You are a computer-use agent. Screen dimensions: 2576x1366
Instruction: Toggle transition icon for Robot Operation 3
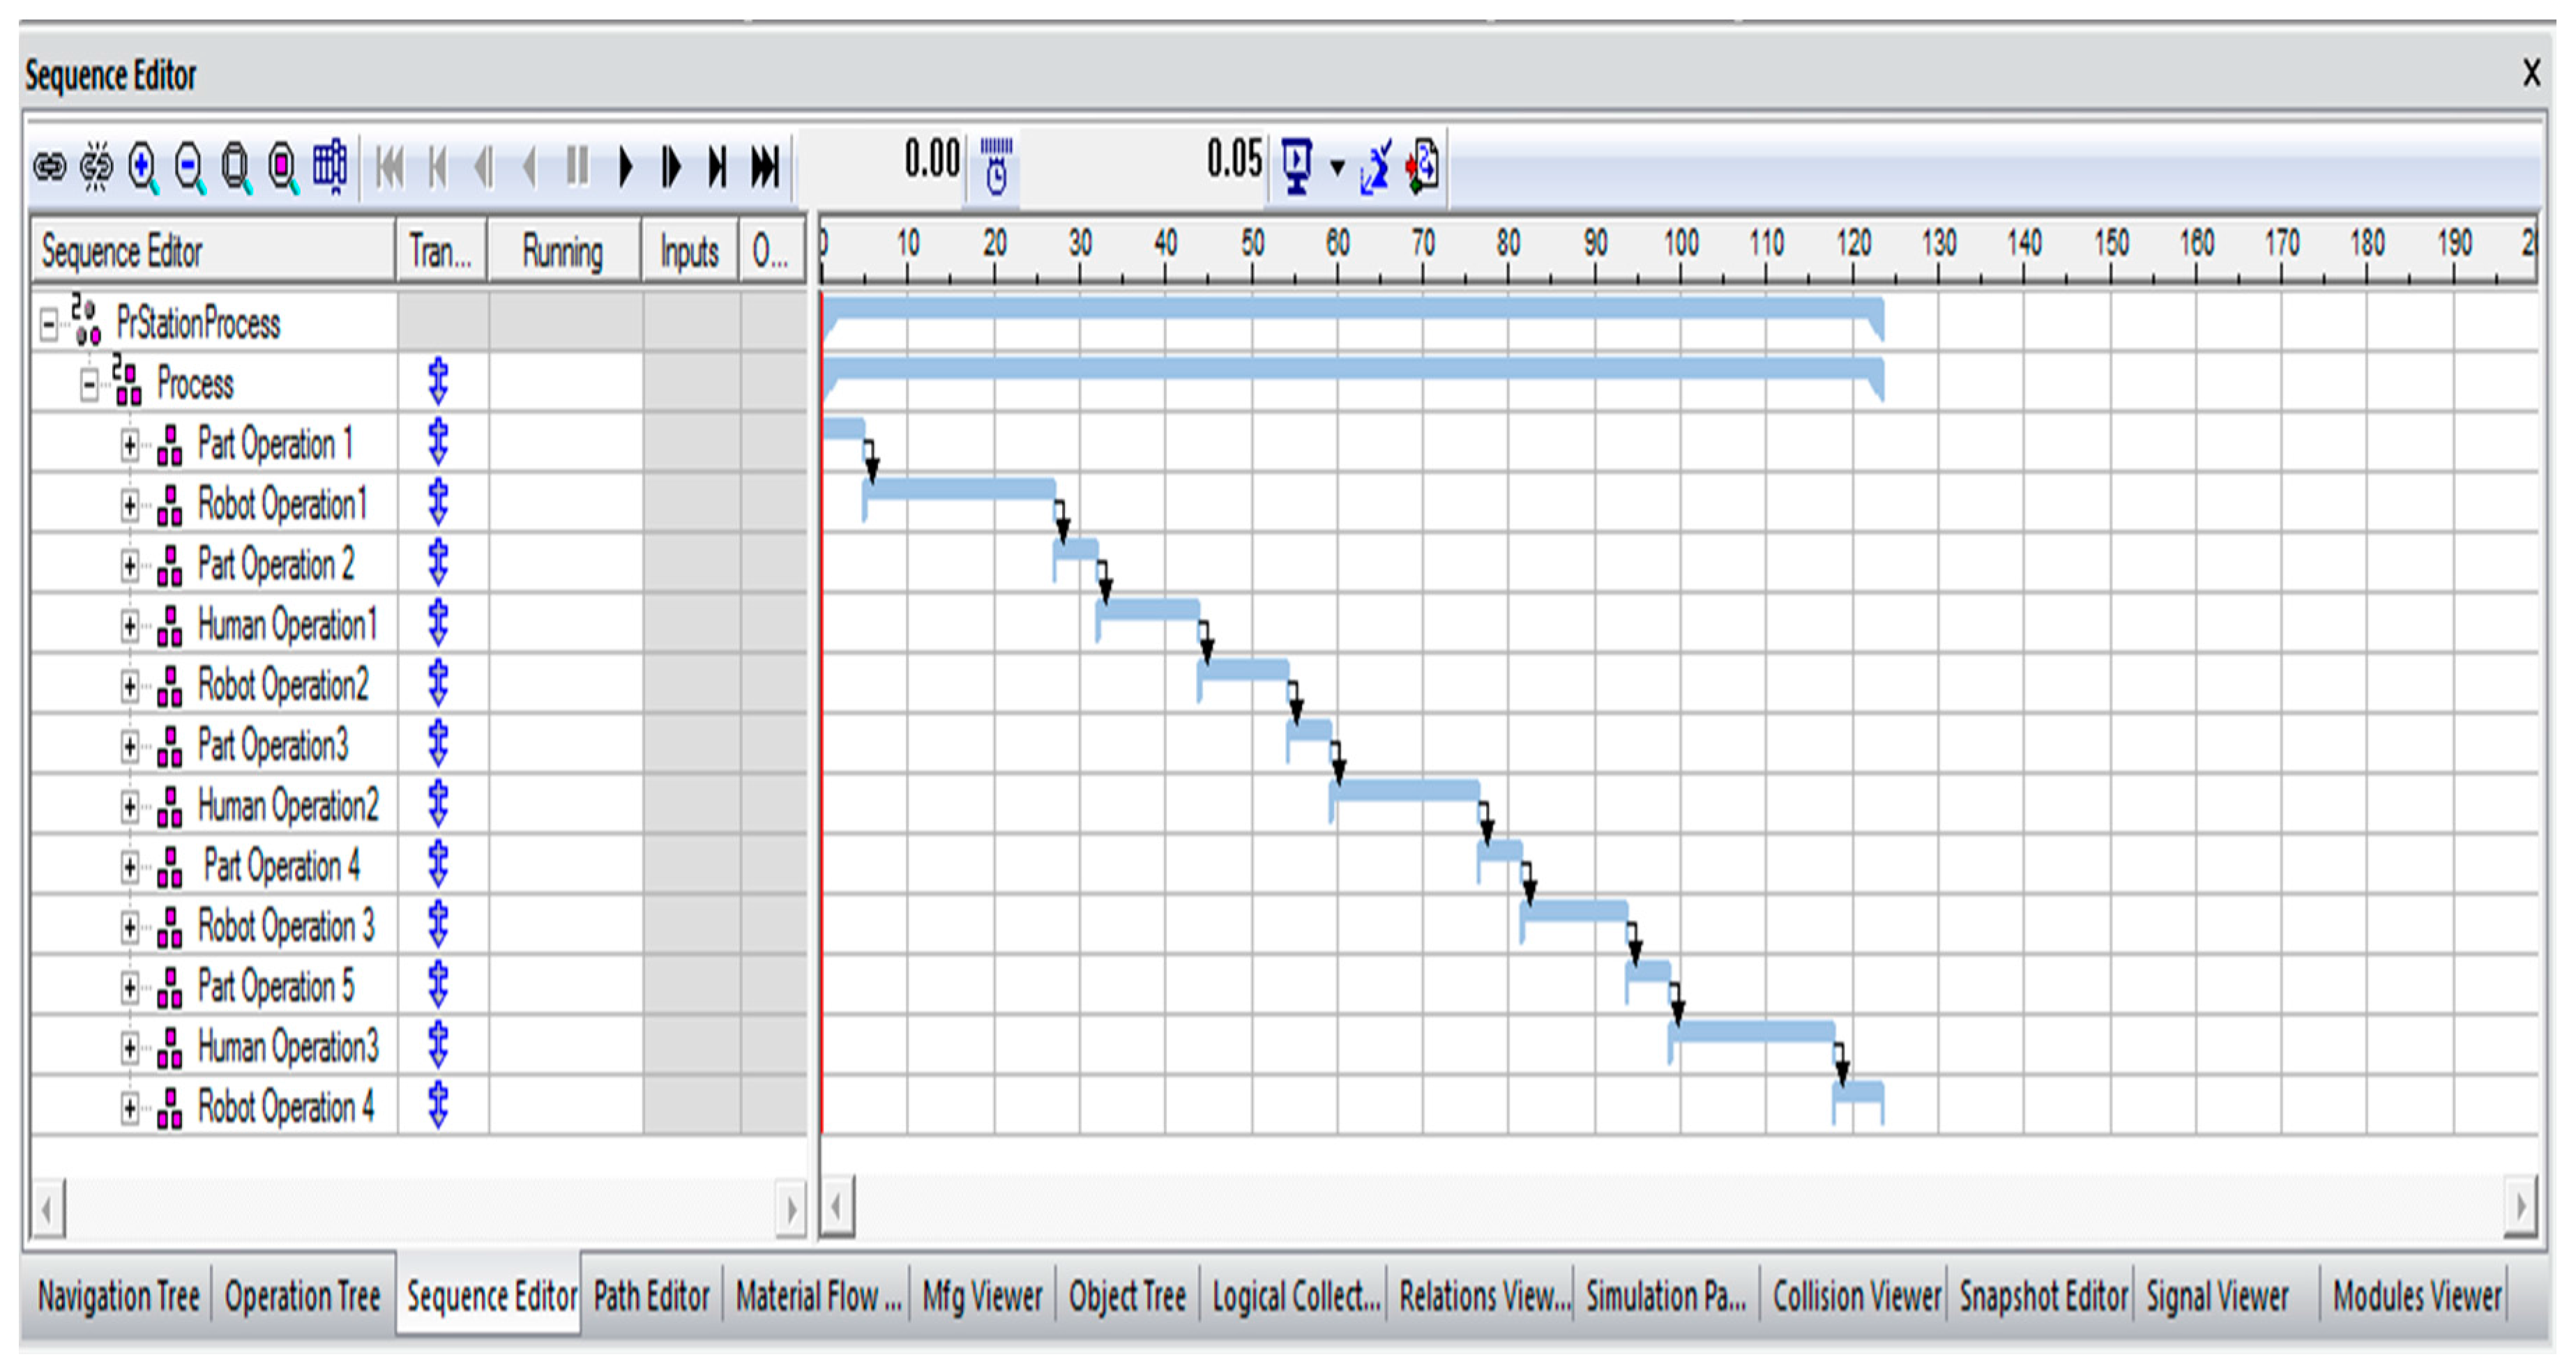click(x=438, y=926)
